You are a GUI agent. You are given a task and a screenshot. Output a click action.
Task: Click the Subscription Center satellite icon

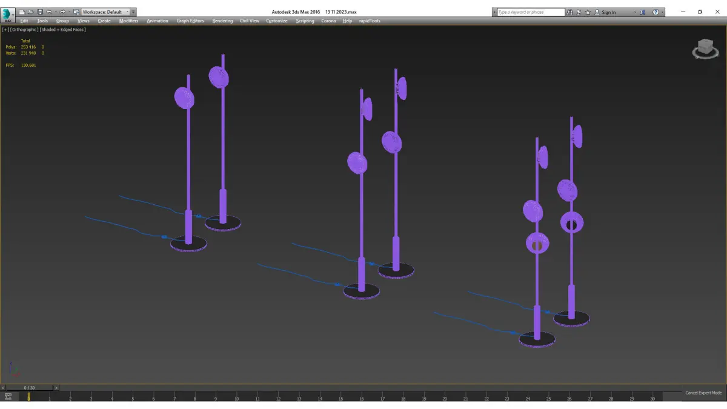[579, 12]
